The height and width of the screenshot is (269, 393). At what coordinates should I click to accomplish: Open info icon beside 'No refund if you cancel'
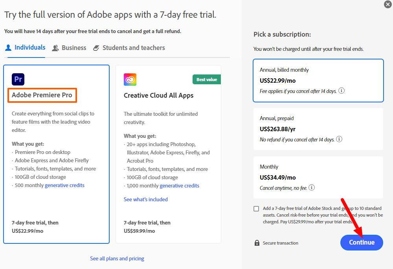(339, 139)
